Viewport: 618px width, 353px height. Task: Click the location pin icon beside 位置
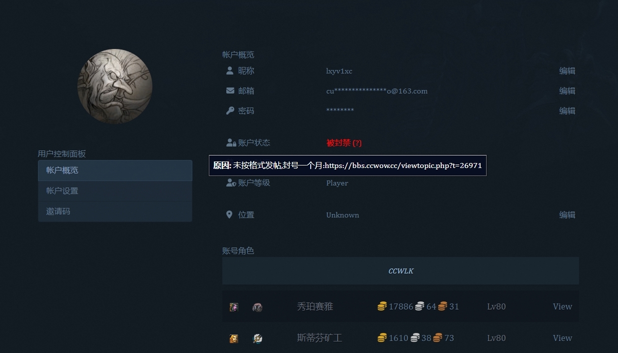pyautogui.click(x=229, y=214)
